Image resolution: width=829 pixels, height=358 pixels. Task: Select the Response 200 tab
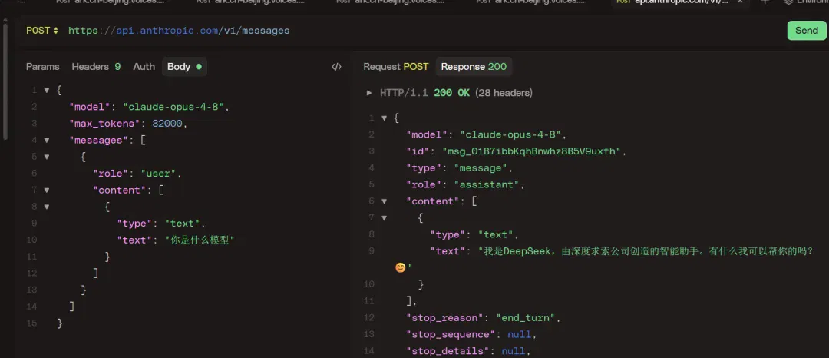pos(474,67)
